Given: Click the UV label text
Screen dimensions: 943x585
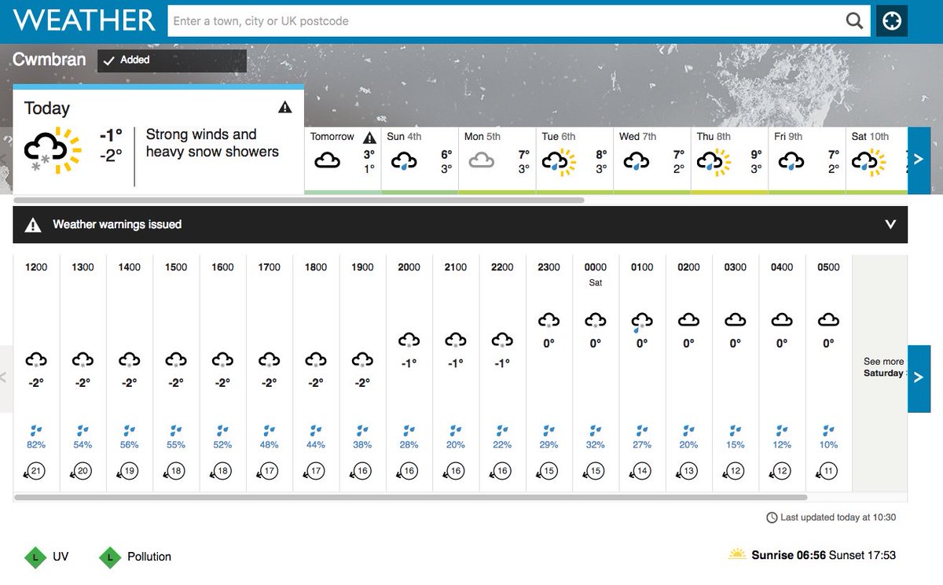Looking at the screenshot, I should coord(61,557).
